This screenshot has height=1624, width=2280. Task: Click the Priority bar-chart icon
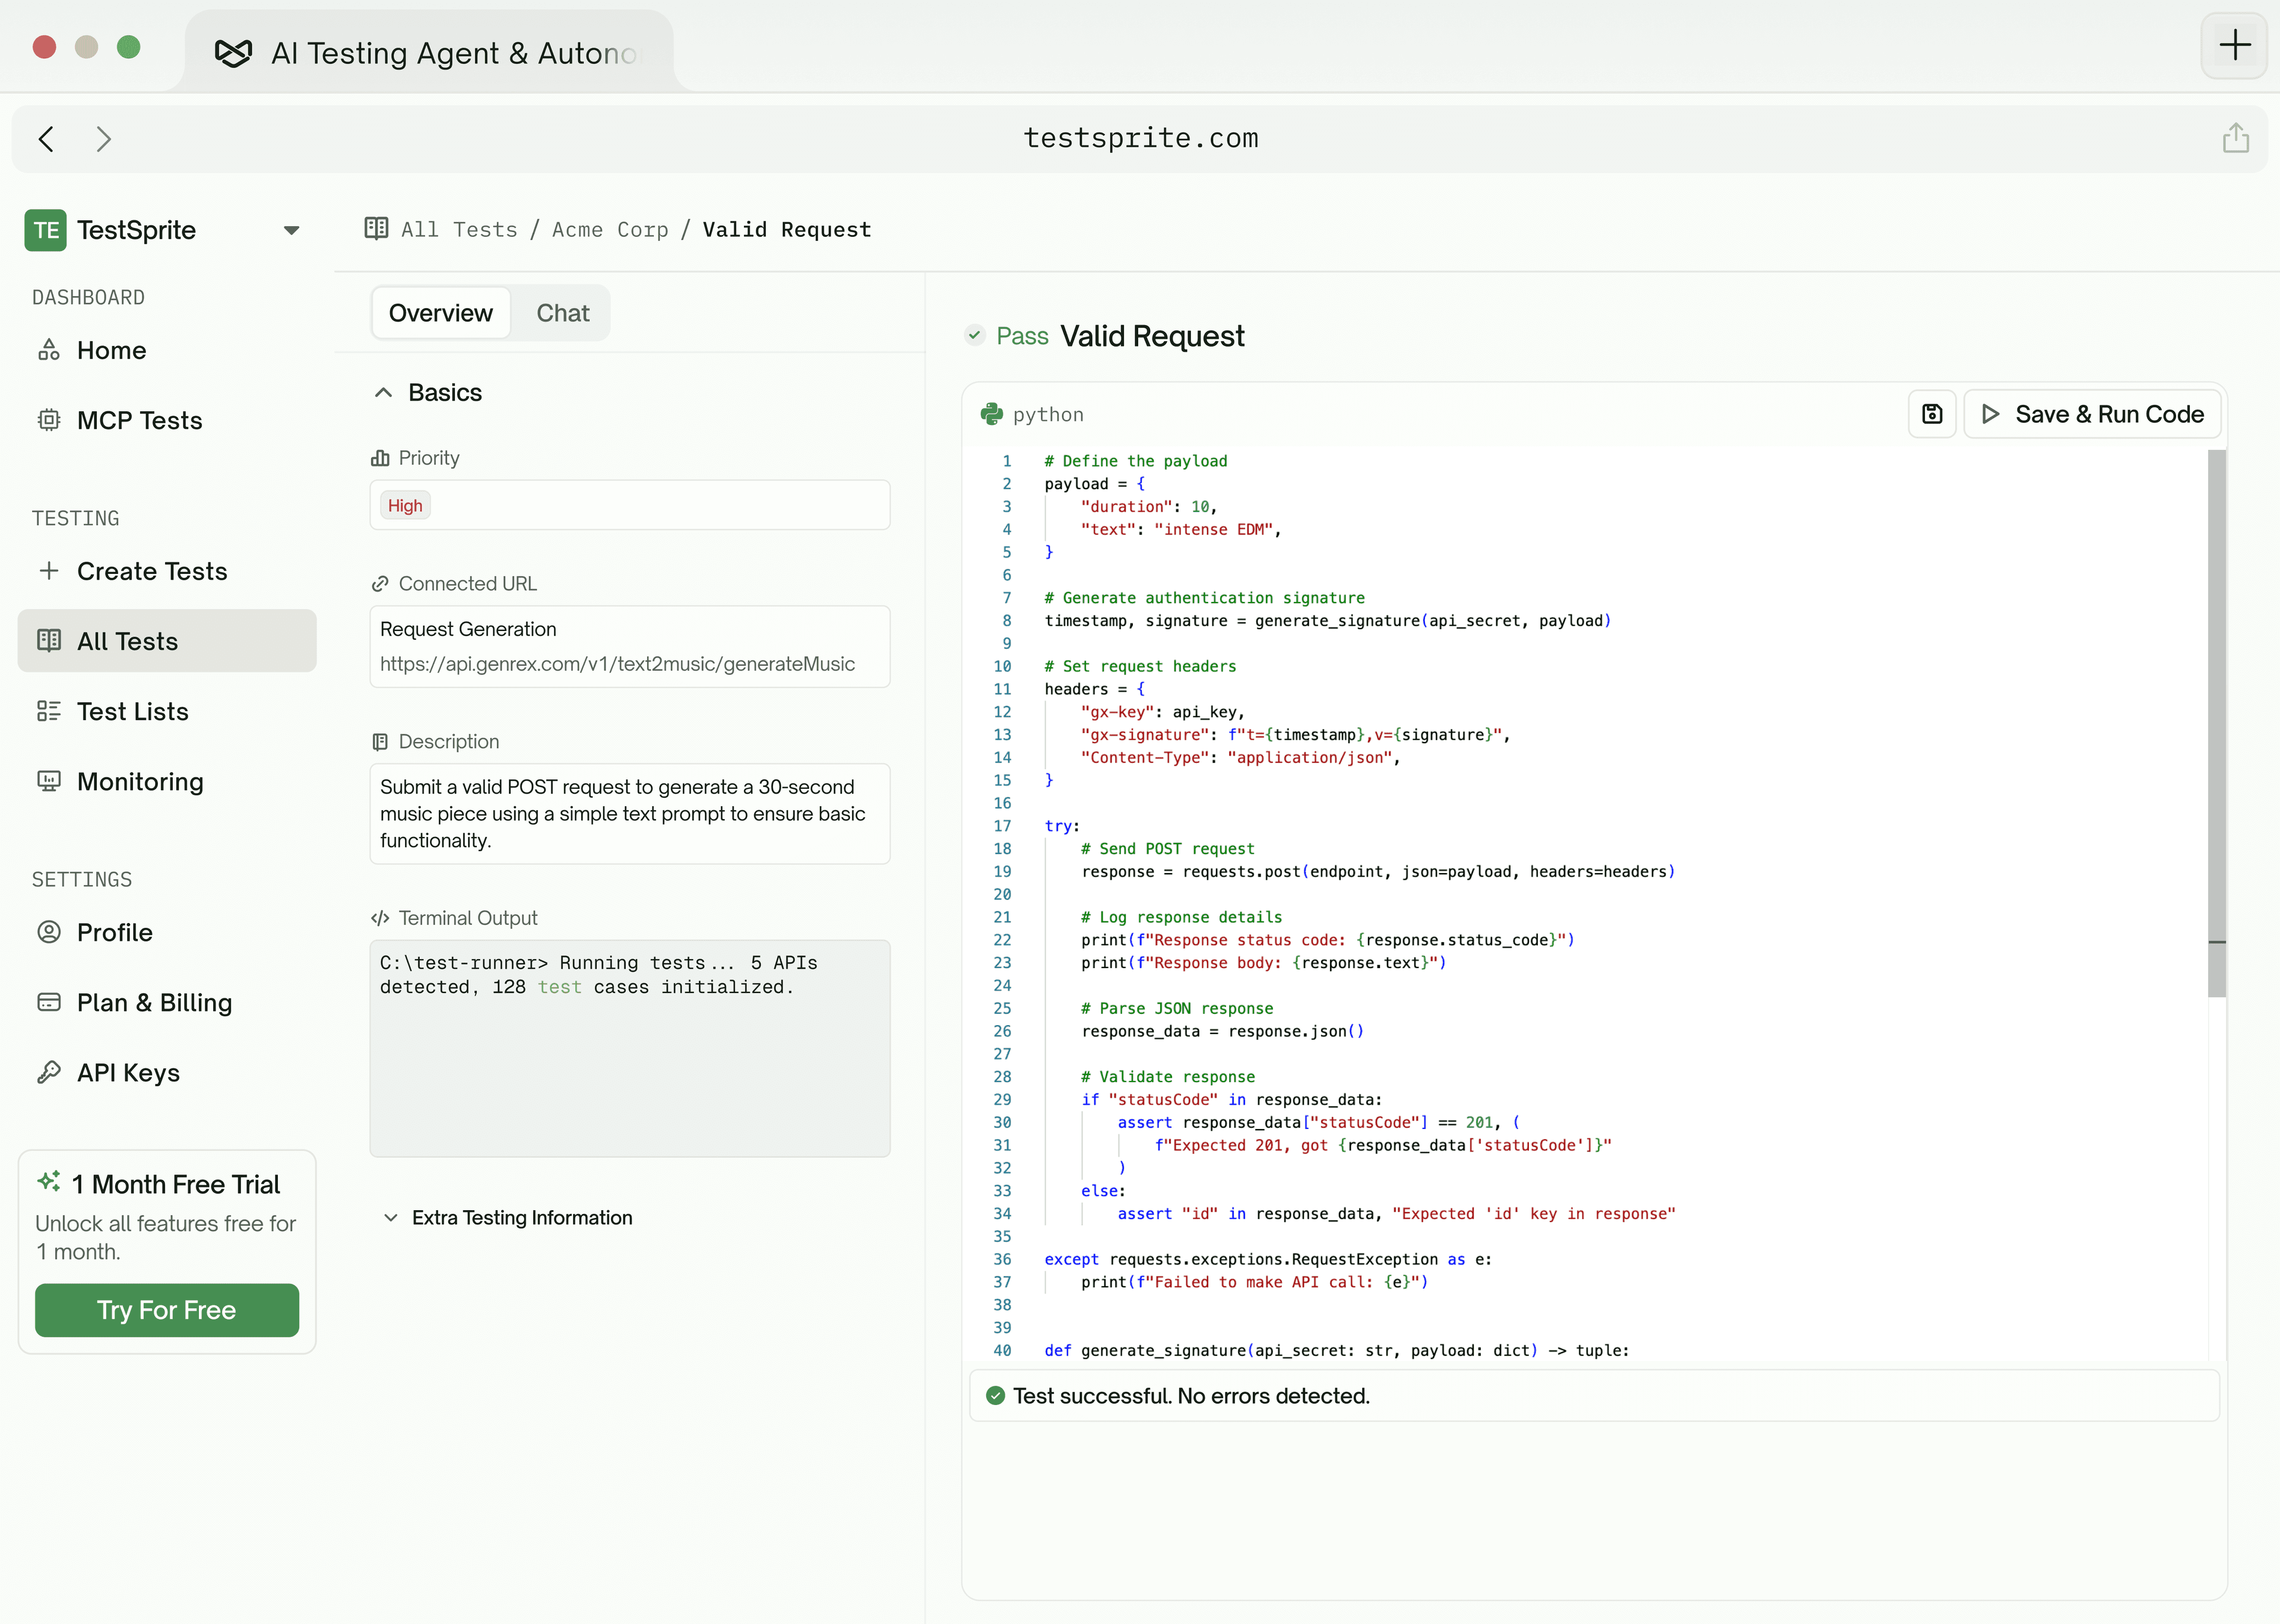tap(380, 458)
